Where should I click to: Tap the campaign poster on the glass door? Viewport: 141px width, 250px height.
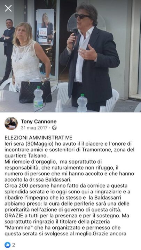pyautogui.click(x=45, y=27)
